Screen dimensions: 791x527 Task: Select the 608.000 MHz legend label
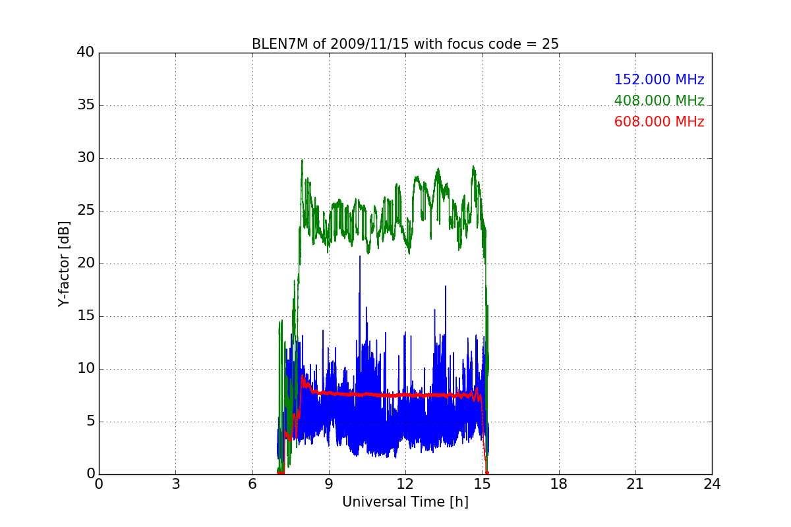[x=659, y=122]
